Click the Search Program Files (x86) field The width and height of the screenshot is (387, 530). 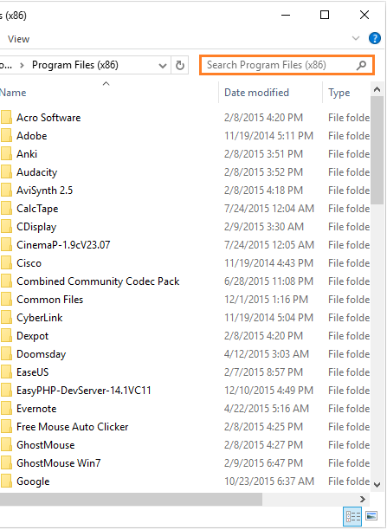pyautogui.click(x=287, y=65)
